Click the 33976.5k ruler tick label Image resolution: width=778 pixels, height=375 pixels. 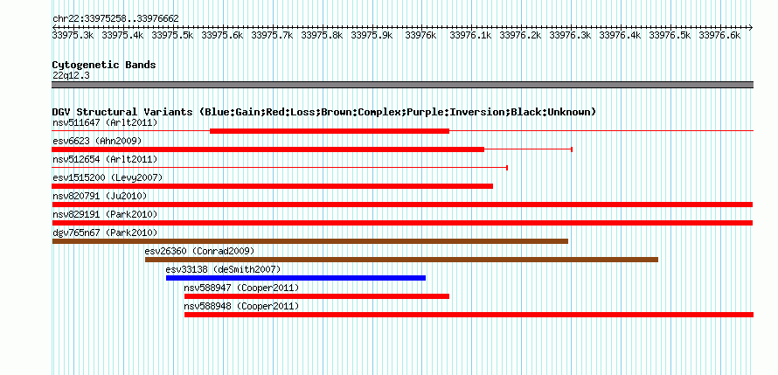pyautogui.click(x=670, y=35)
